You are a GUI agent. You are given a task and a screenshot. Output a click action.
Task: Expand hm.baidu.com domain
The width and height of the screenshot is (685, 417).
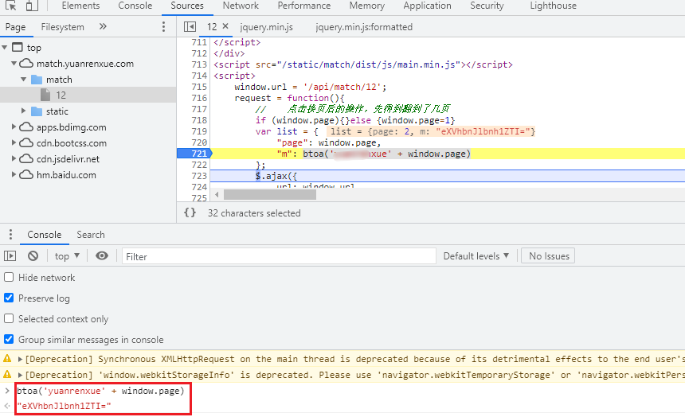pyautogui.click(x=14, y=174)
